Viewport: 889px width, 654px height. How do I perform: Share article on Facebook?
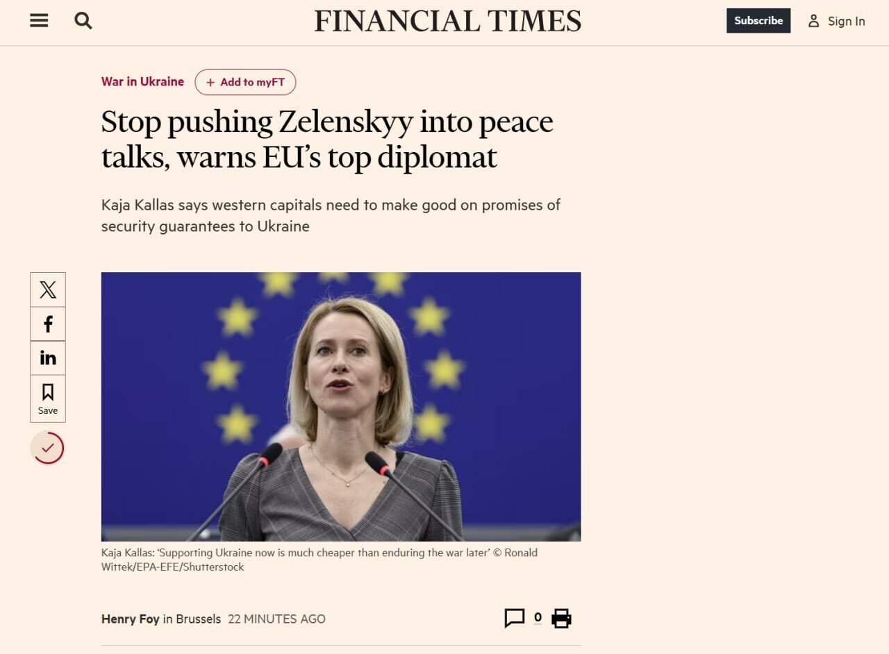48,324
